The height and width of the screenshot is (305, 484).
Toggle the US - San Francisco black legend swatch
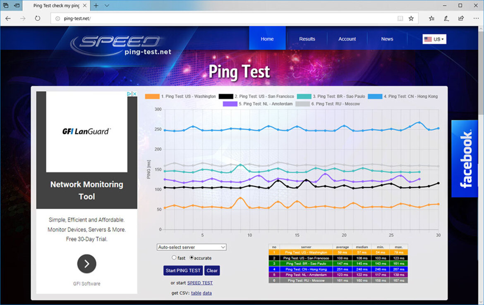coord(226,97)
